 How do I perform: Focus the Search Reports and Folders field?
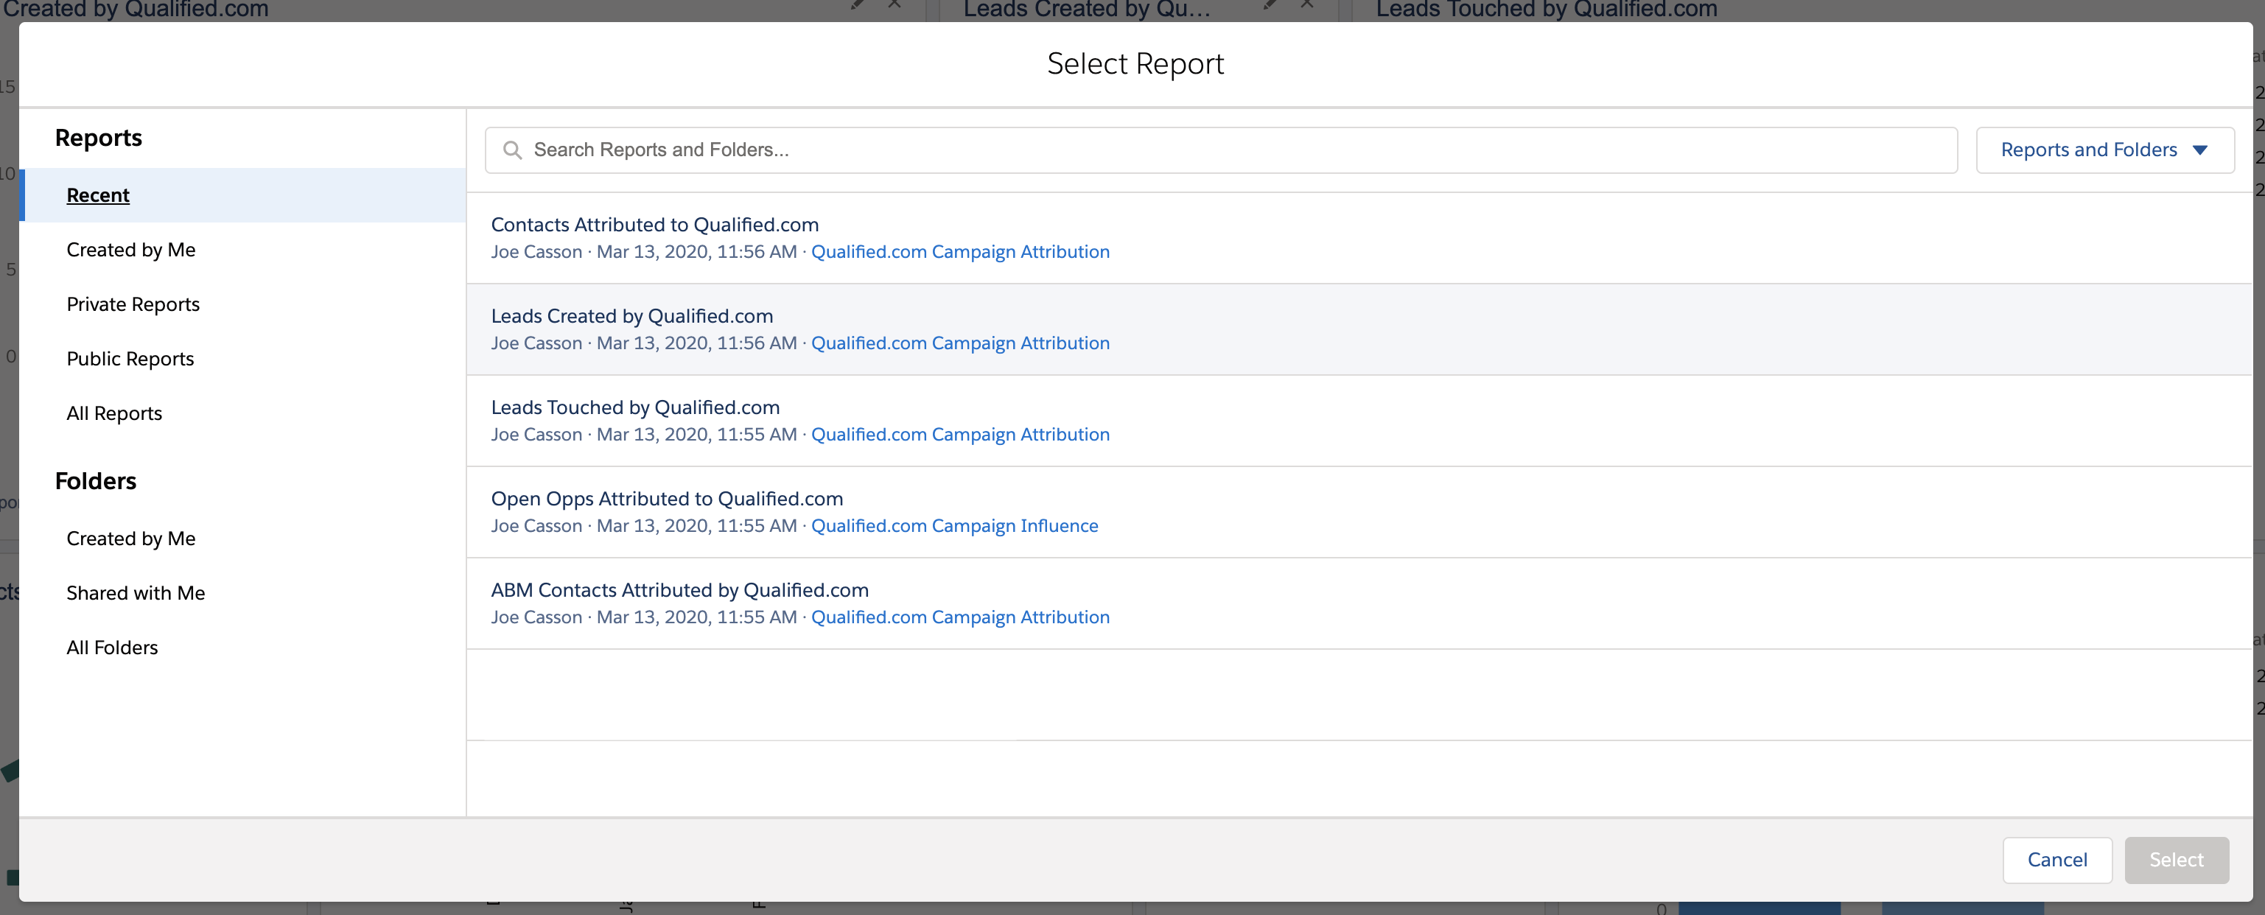(x=1220, y=150)
